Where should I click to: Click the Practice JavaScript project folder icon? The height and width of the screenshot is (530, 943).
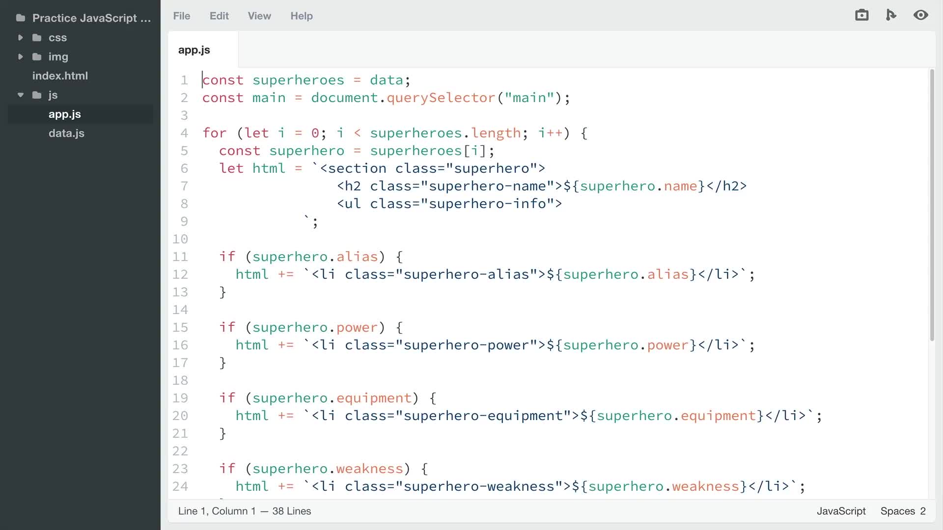pos(21,18)
